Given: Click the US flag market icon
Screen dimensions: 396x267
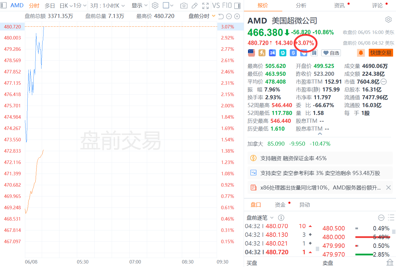Looking at the screenshot, I should tap(252, 53).
